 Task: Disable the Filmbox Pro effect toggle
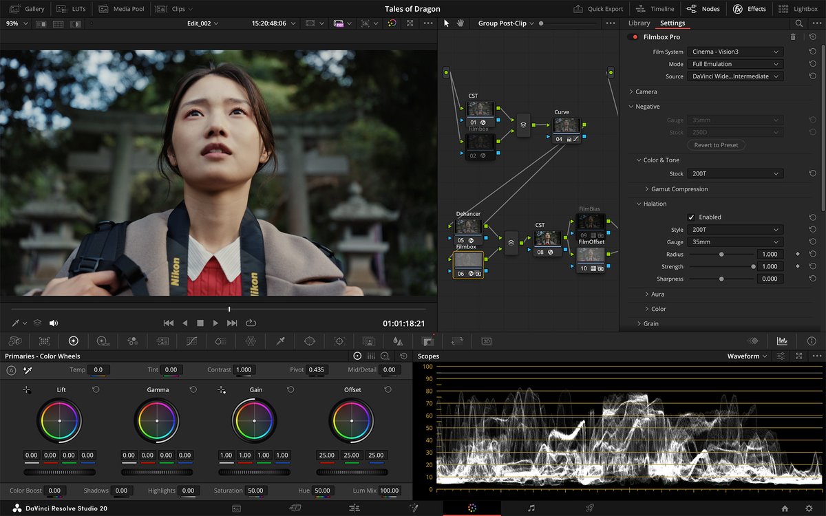[633, 37]
